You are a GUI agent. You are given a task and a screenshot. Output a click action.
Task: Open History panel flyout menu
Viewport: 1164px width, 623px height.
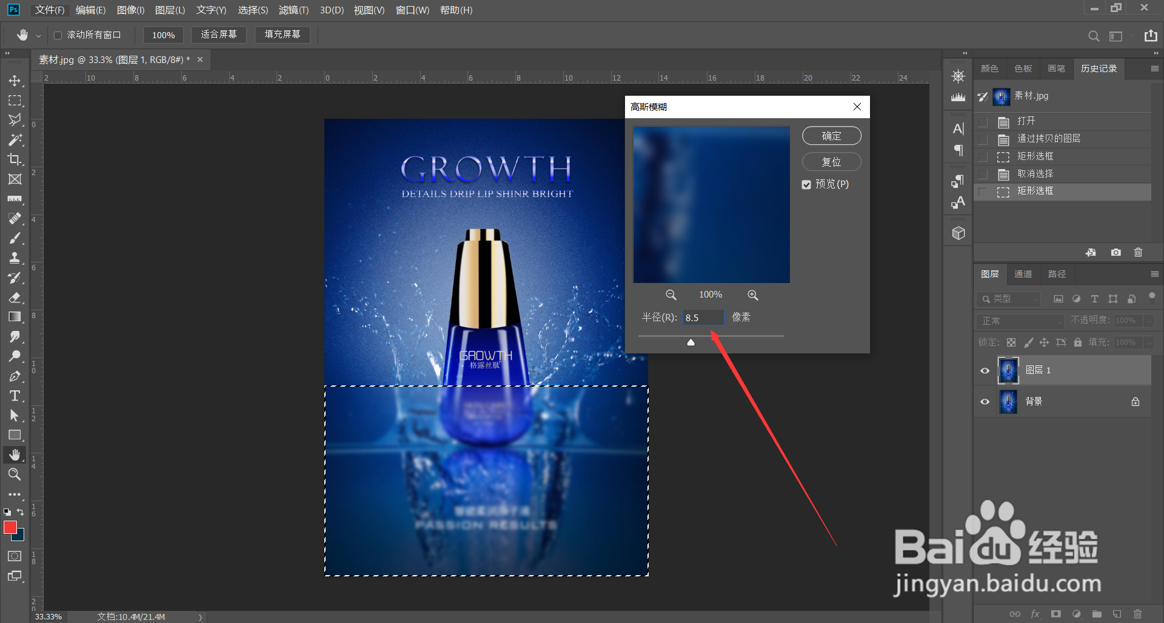(x=1154, y=69)
